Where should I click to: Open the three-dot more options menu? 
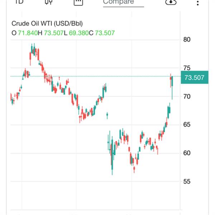coord(197,3)
